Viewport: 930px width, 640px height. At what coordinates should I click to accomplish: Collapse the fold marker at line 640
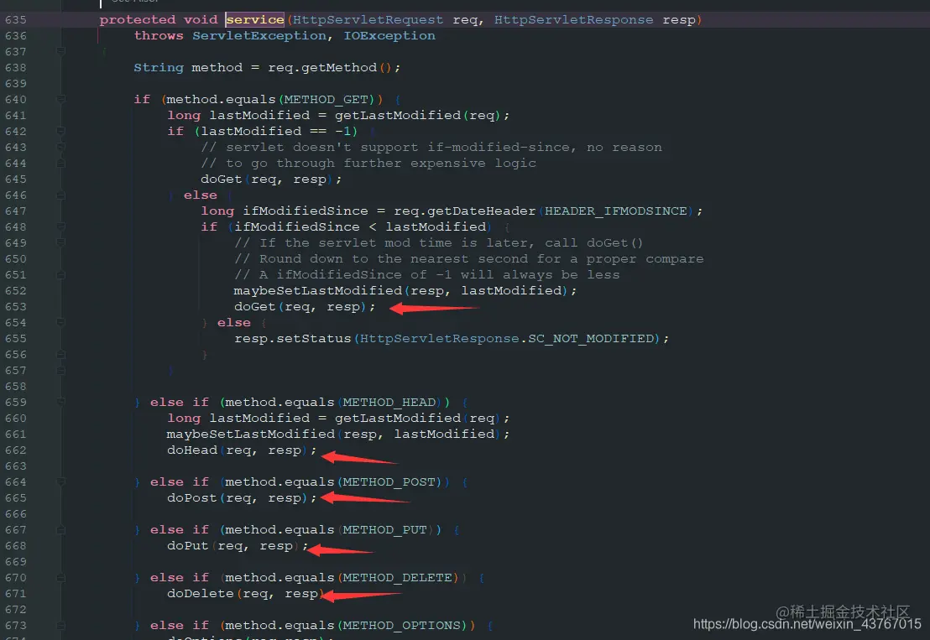tap(60, 100)
